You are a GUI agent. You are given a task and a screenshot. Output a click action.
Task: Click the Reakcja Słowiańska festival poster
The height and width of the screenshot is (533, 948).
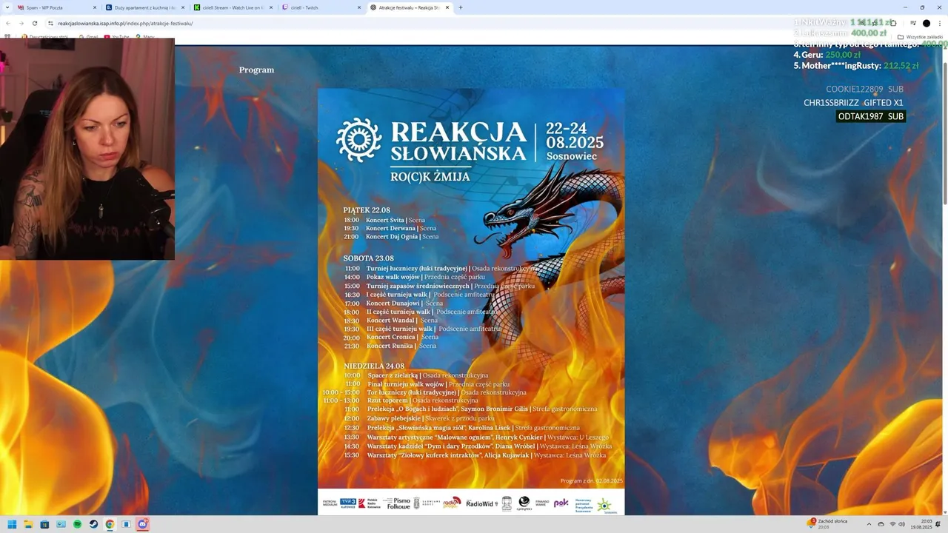coord(471,302)
